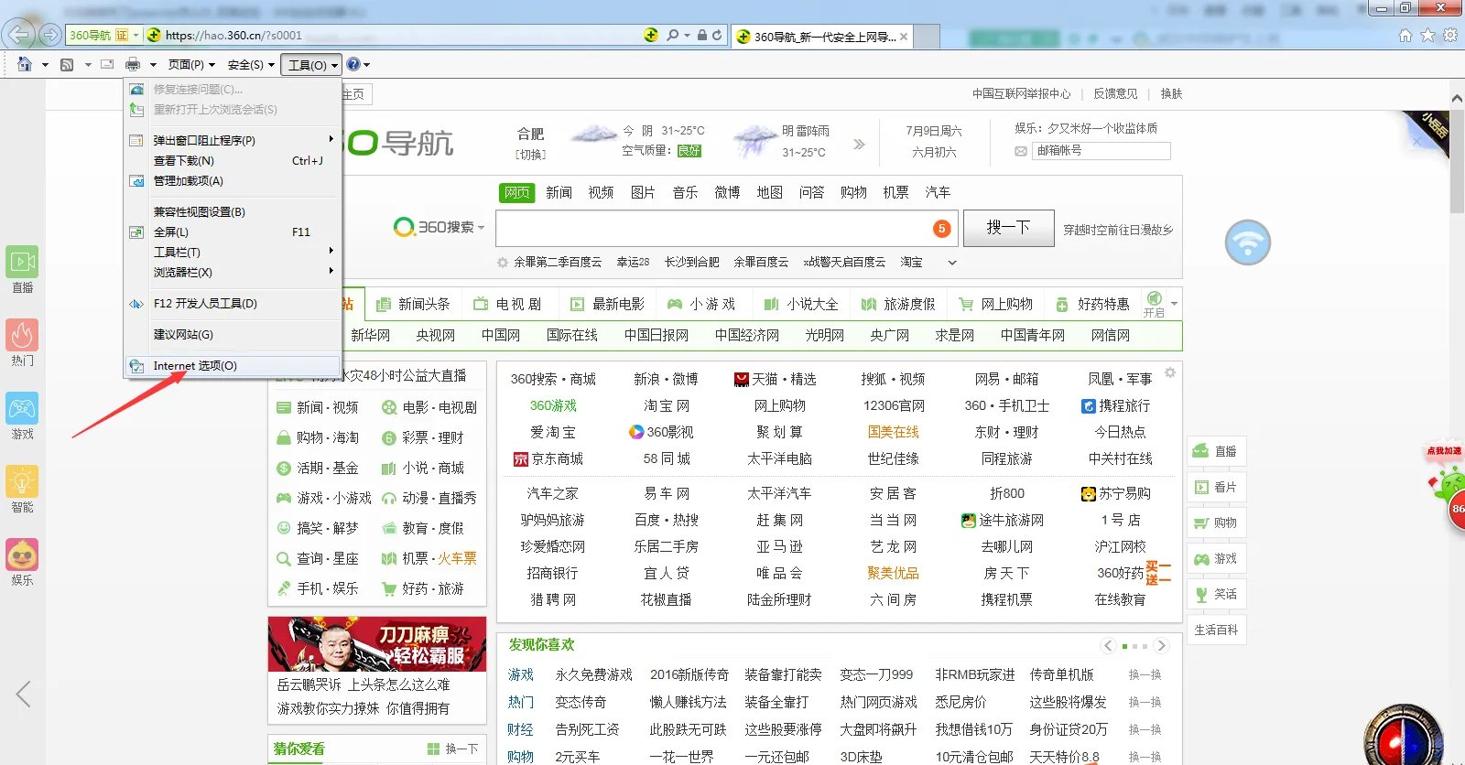Expand 浏览器栏(X) submenu
The width and height of the screenshot is (1465, 765).
[x=233, y=272]
